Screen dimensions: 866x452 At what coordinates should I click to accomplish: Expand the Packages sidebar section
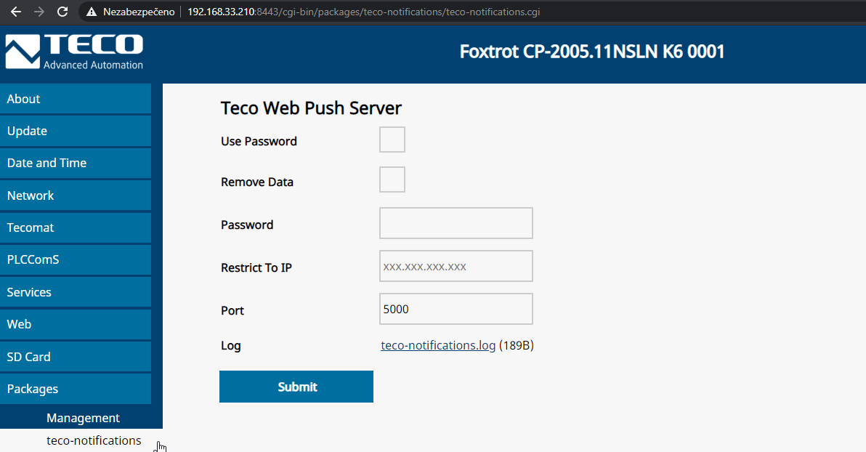click(76, 389)
